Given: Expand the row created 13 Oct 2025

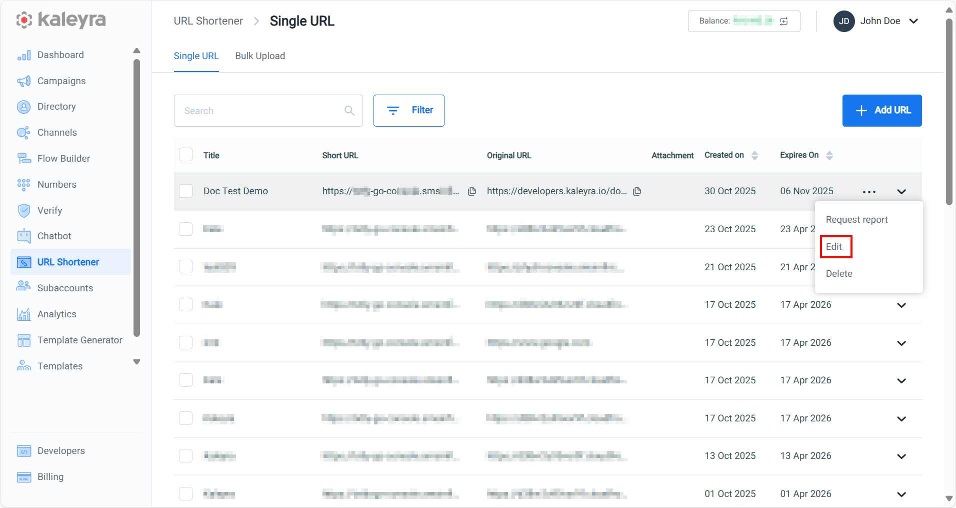Looking at the screenshot, I should point(901,456).
